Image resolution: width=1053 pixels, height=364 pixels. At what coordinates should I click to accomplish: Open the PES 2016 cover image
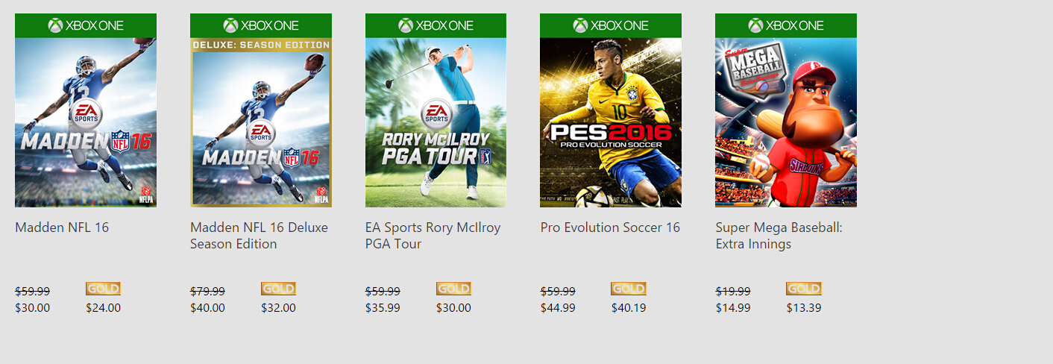611,122
